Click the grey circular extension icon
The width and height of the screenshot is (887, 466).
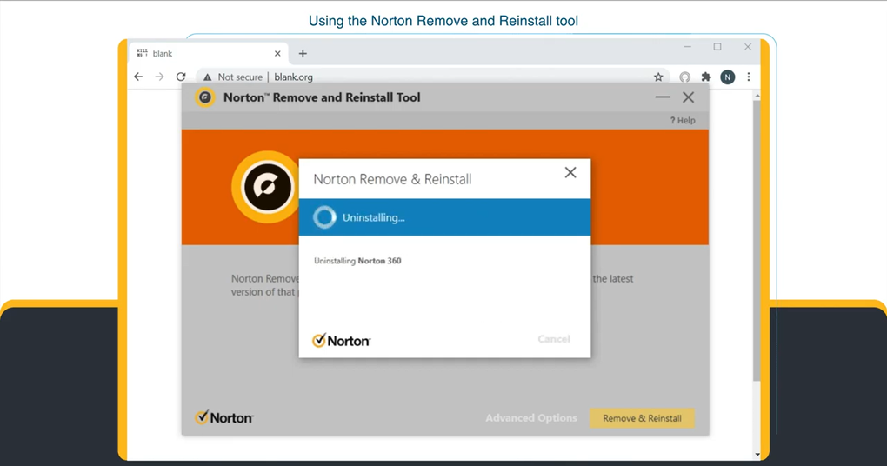click(685, 77)
